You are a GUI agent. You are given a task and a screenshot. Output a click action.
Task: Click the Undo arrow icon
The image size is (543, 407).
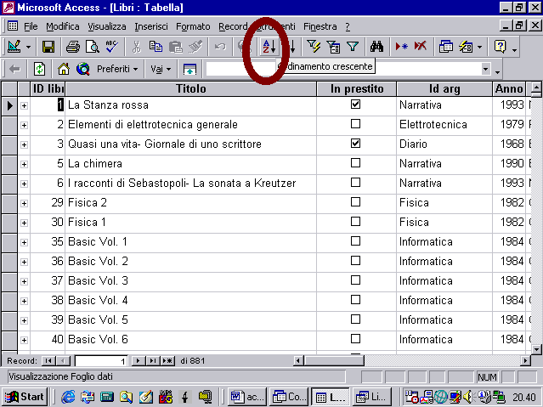(x=220, y=47)
